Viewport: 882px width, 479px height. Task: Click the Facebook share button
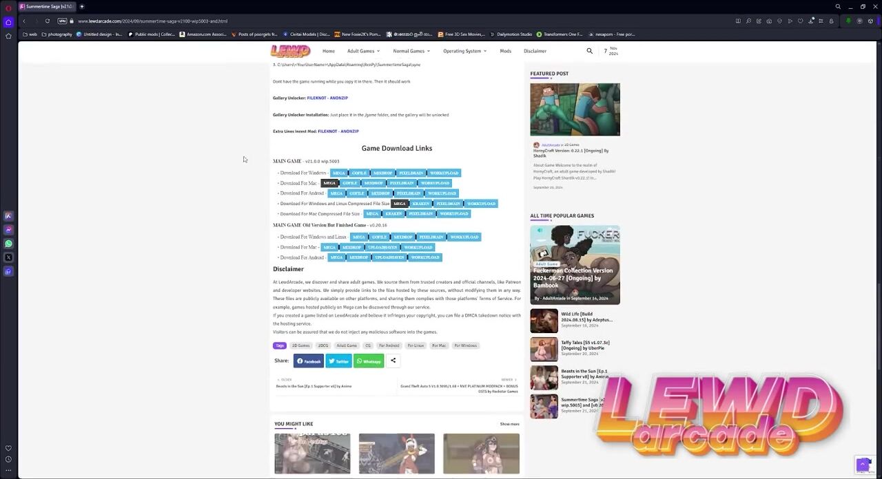[x=309, y=361]
